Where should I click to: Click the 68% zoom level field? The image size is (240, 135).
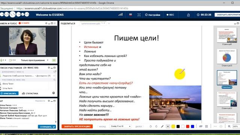pos(236,126)
